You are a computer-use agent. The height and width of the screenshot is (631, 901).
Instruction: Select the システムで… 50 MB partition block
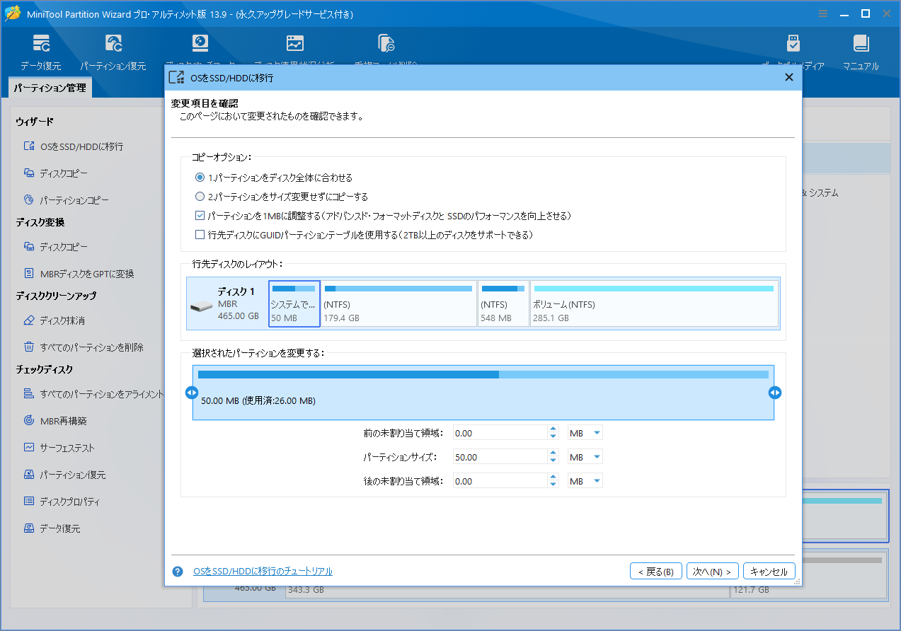pos(294,303)
